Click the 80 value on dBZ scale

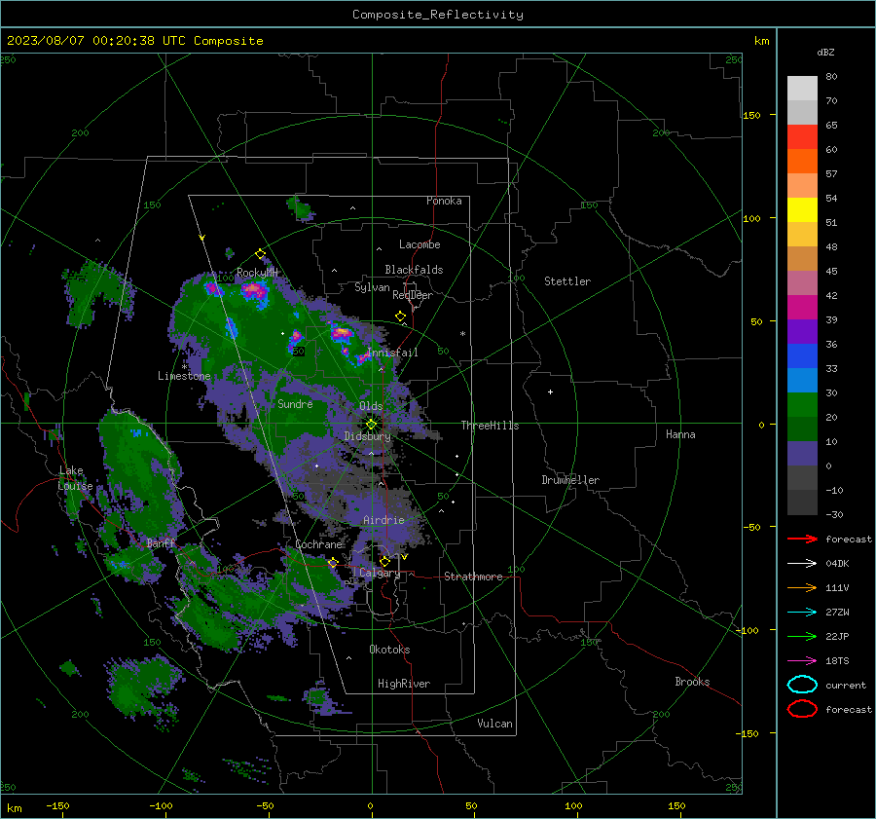click(831, 77)
